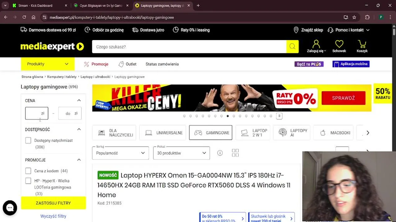The height and width of the screenshot is (222, 396).
Task: Click the browser address bar URL
Action: click(112, 17)
